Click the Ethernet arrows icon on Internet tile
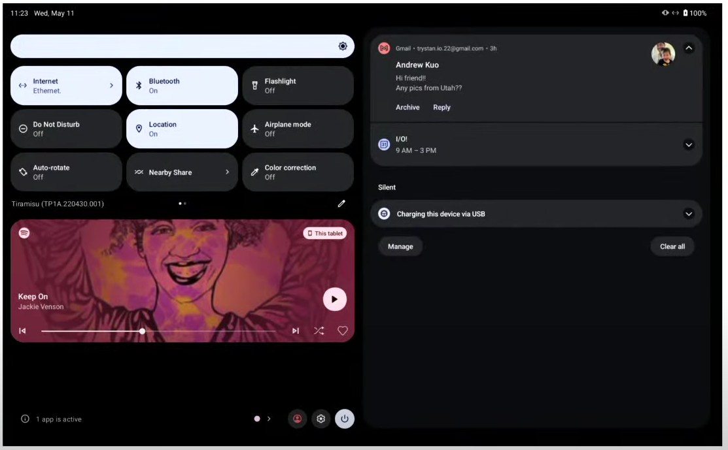This screenshot has height=450, width=728. tap(23, 86)
